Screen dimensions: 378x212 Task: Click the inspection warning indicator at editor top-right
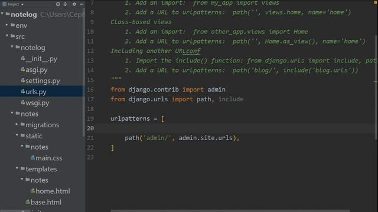click(376, 2)
